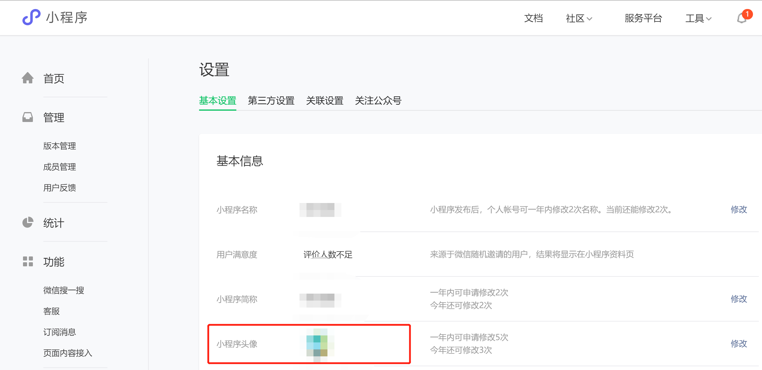Click the inbox icon beside 管理
Viewport: 762px width, 370px height.
[28, 117]
